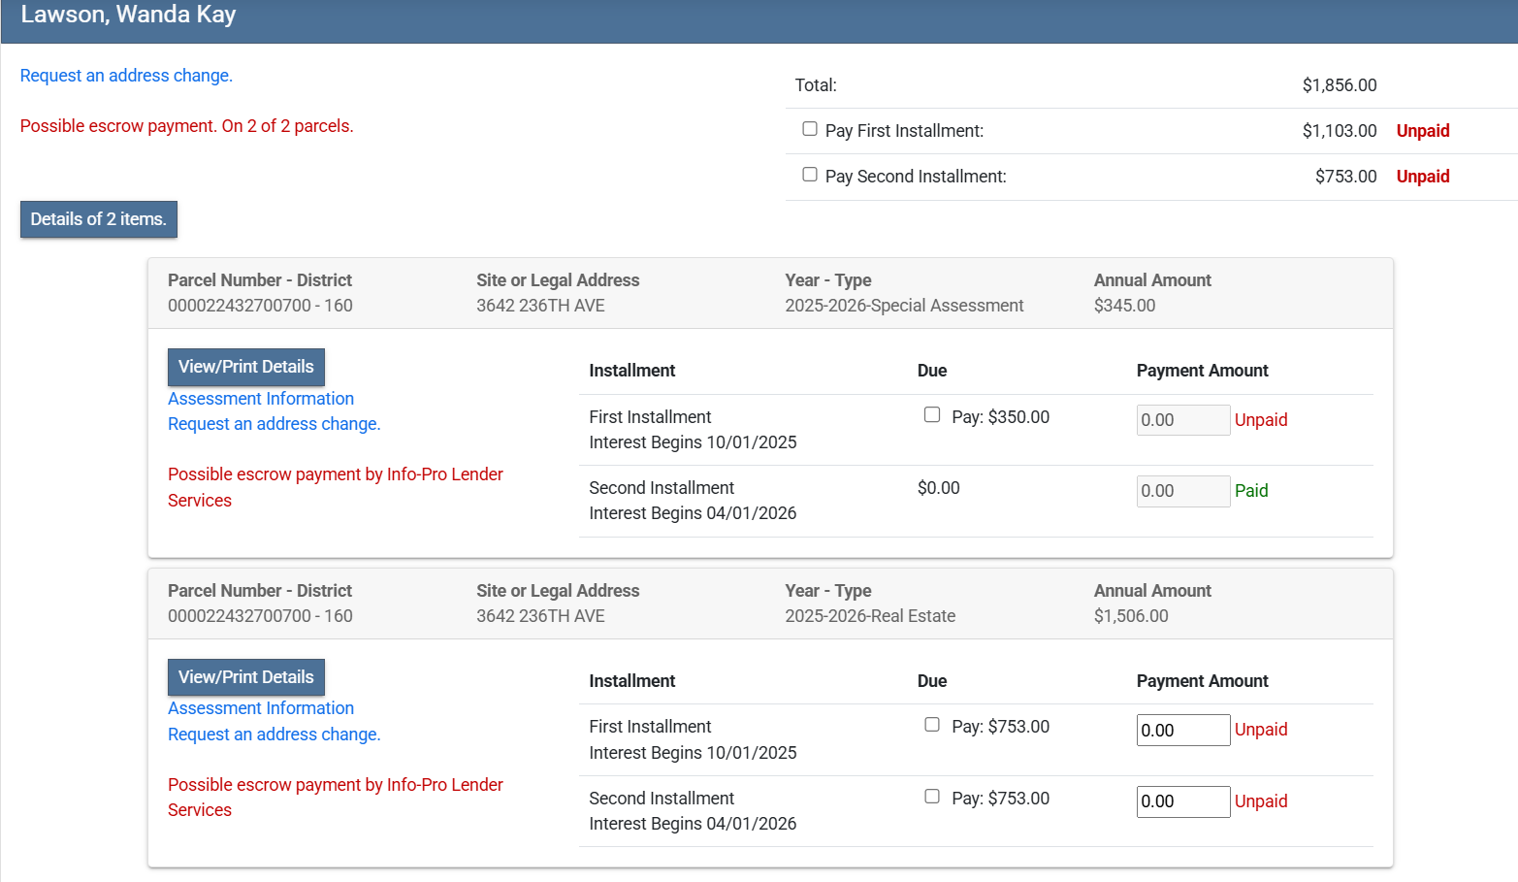The image size is (1518, 882).
Task: Click Real Estate second installment payment amount field
Action: (1182, 801)
